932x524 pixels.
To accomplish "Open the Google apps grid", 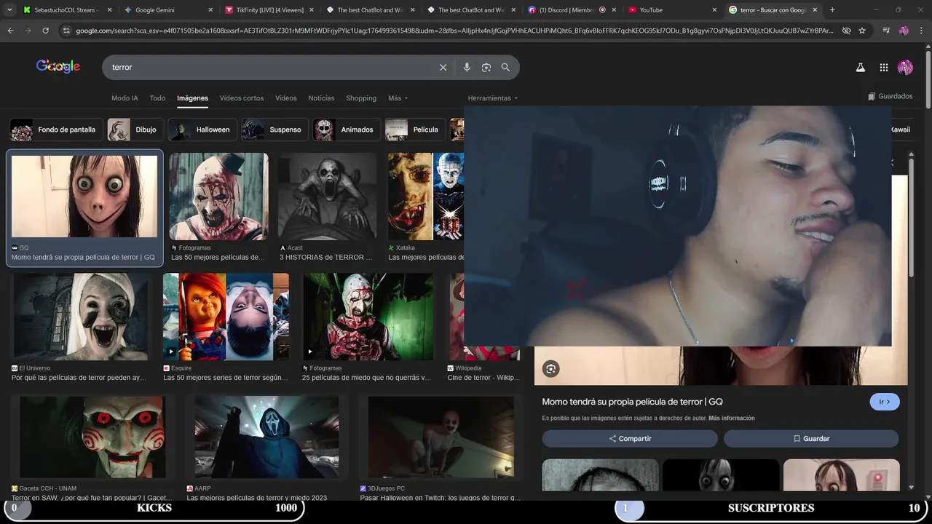I will [883, 67].
